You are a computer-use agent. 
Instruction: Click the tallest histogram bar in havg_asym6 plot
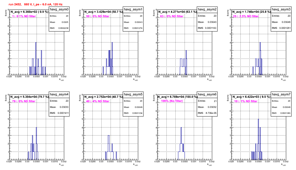coord(181,144)
